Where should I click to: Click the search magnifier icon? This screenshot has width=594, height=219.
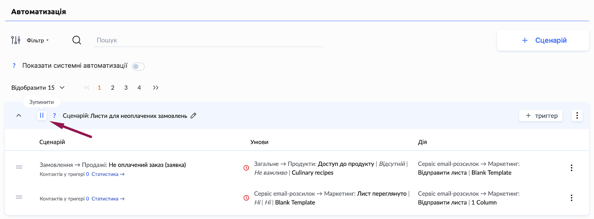(76, 40)
